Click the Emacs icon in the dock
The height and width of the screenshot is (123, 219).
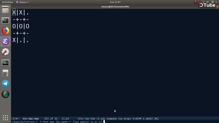click(x=5, y=41)
